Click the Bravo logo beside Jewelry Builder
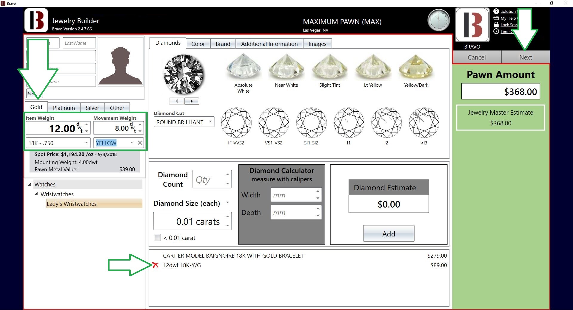This screenshot has height=310, width=573. (36, 20)
